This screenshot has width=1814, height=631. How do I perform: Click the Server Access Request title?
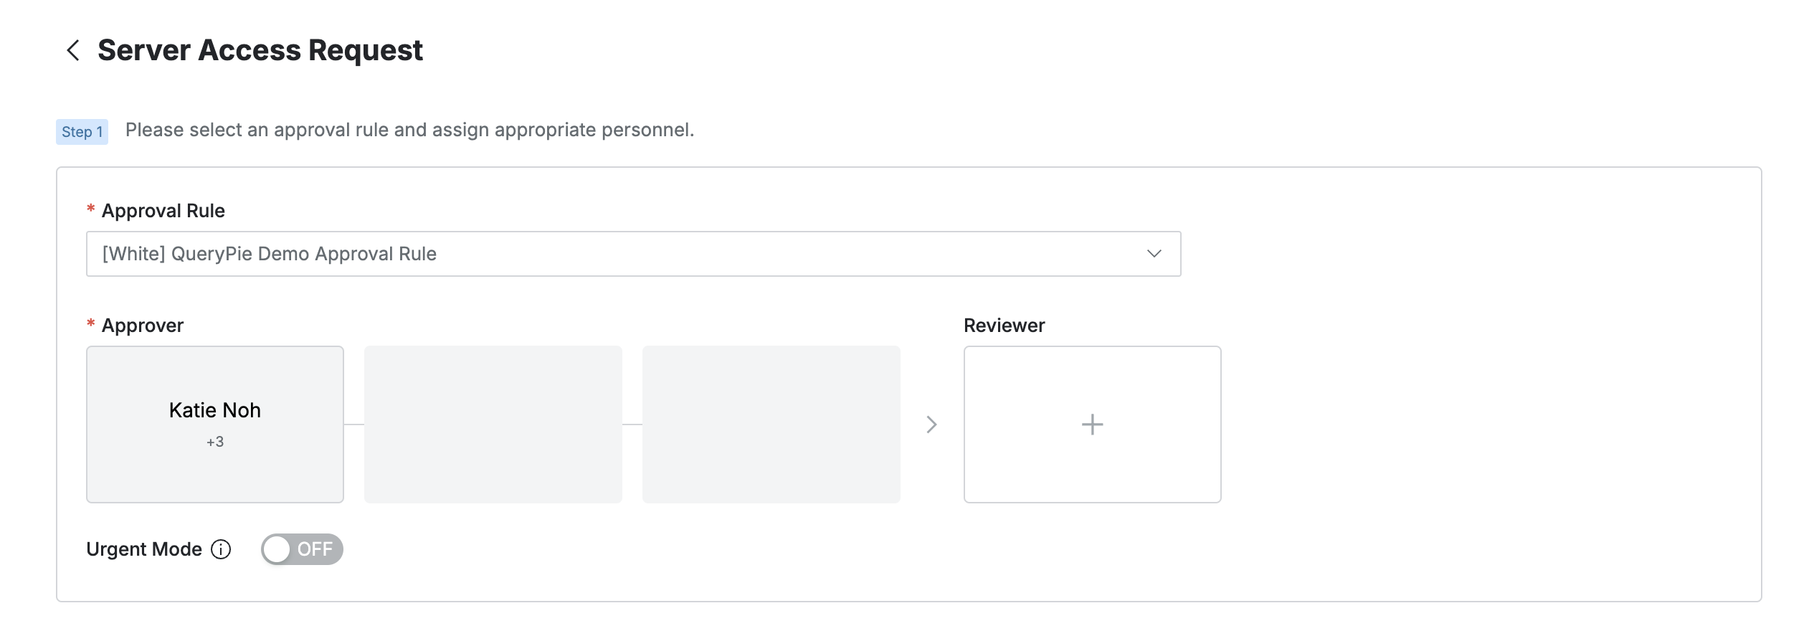[260, 50]
